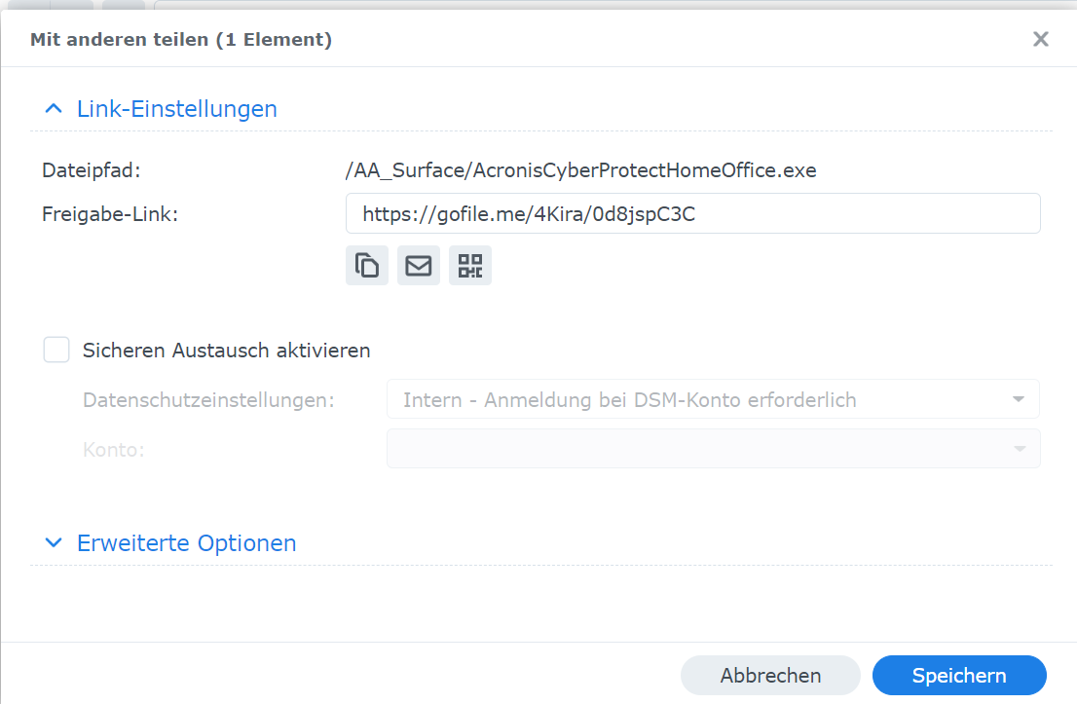Click the Erweiterte Optionen chevron icon
Viewport: 1077px width, 704px height.
coord(55,542)
